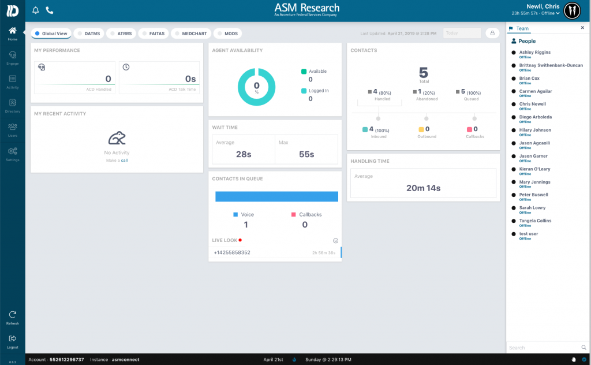Select Kieran O'Leary in People list
The height and width of the screenshot is (365, 591).
pyautogui.click(x=534, y=169)
